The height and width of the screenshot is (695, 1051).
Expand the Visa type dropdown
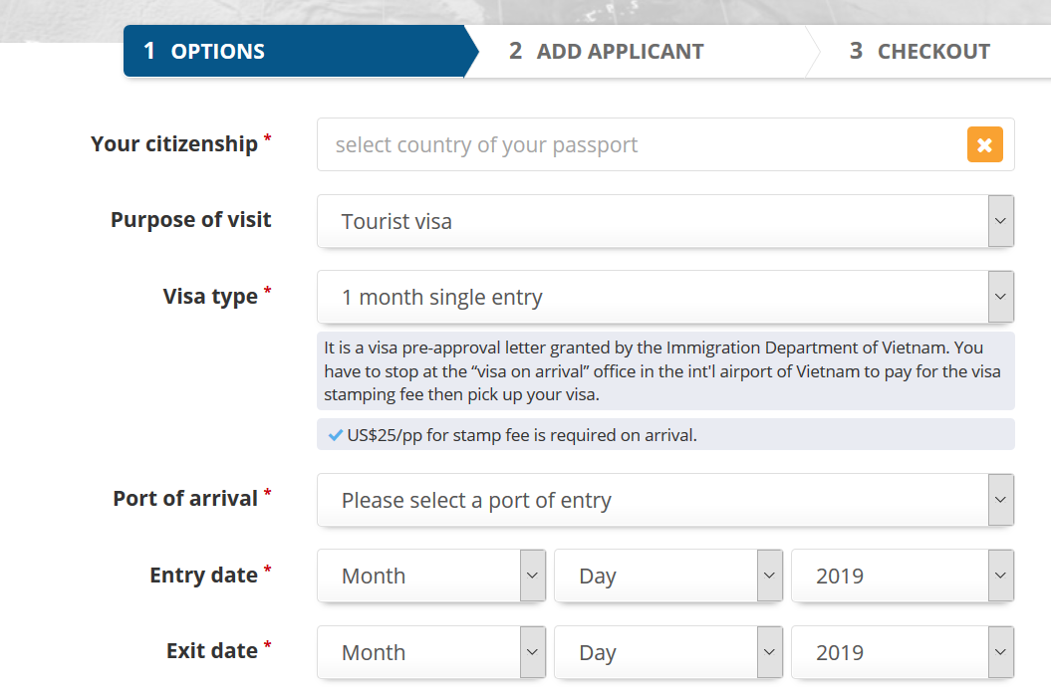click(653, 297)
